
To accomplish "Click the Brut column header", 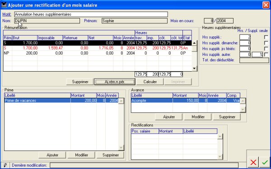I will pos(25,38).
